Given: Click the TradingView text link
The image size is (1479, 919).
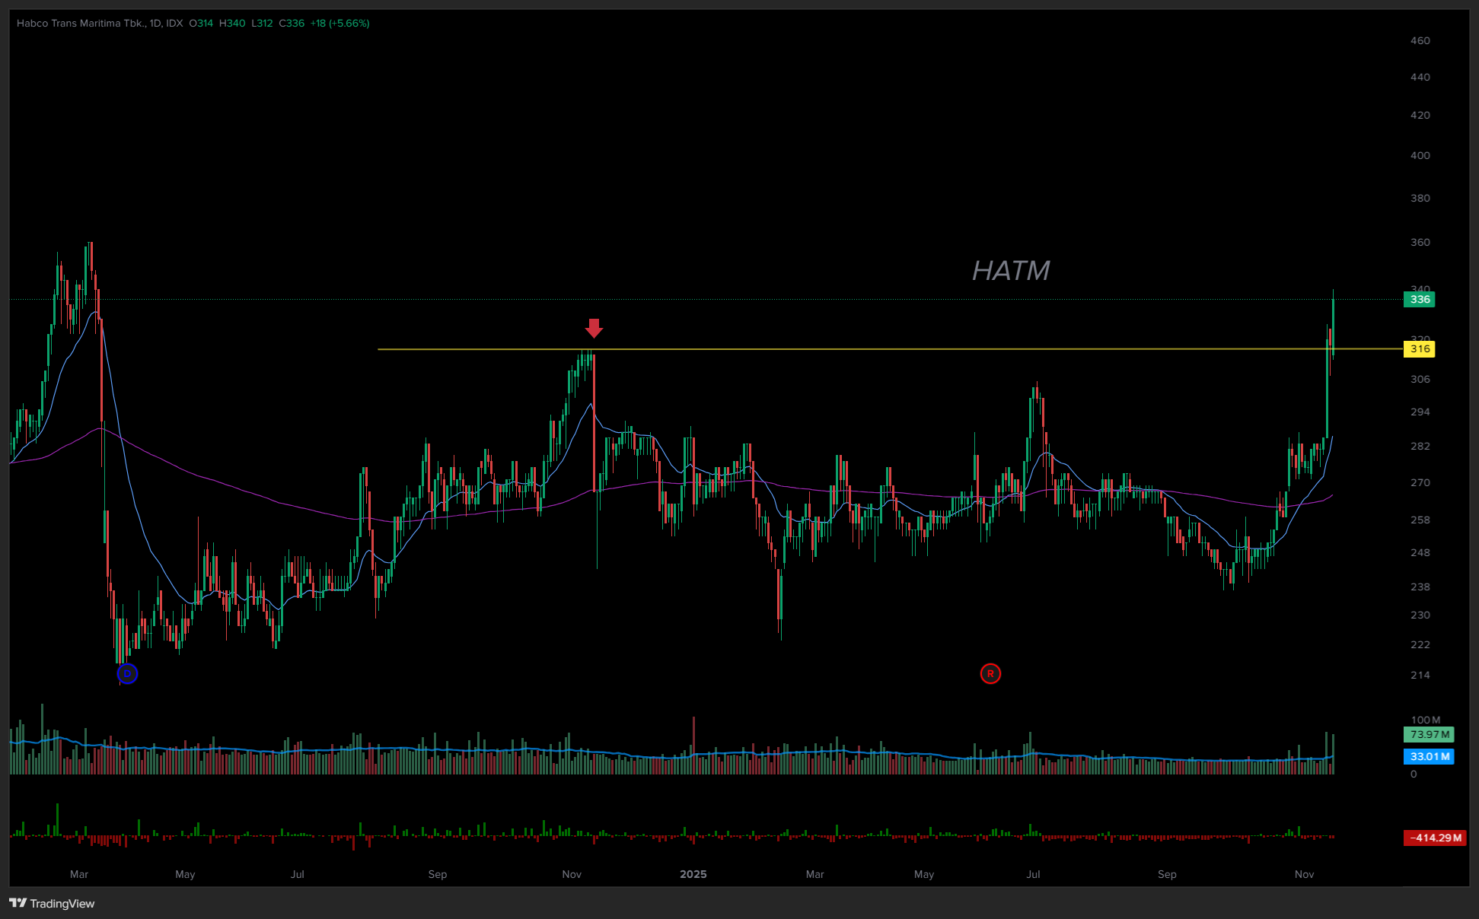Looking at the screenshot, I should (62, 903).
